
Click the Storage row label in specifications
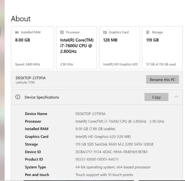[x=32, y=144]
